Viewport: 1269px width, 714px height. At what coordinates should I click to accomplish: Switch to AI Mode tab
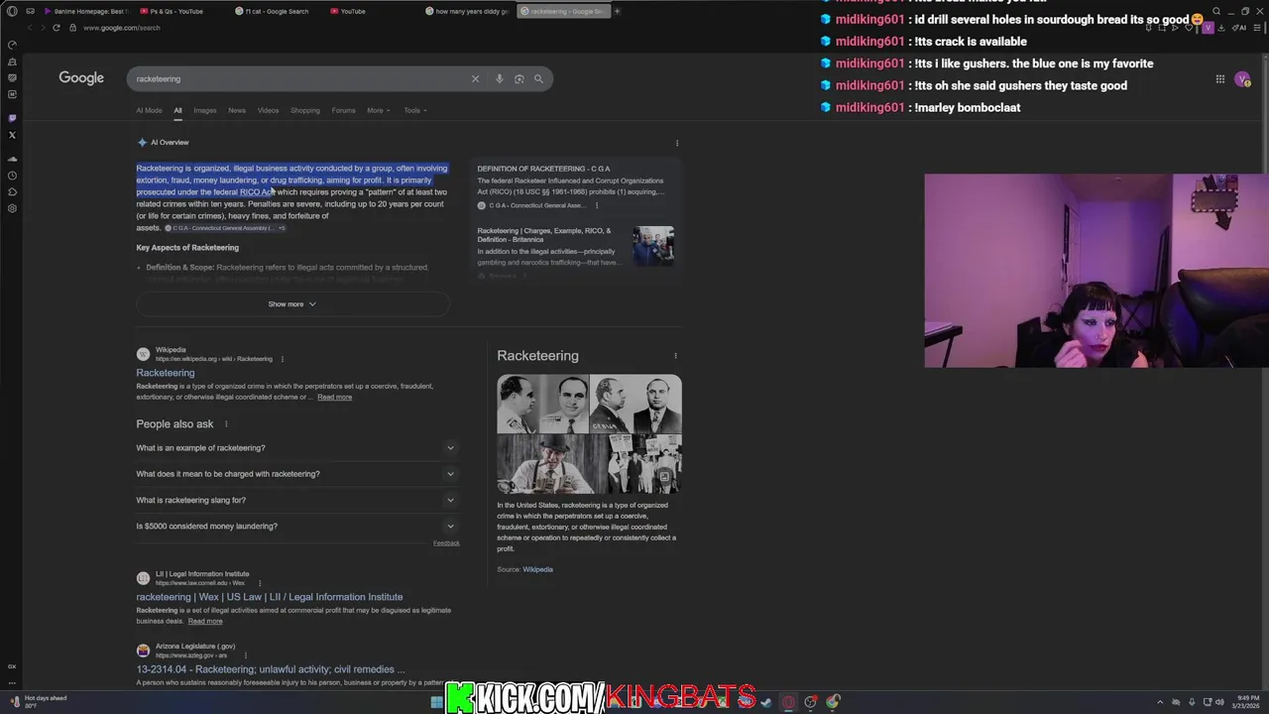point(149,110)
